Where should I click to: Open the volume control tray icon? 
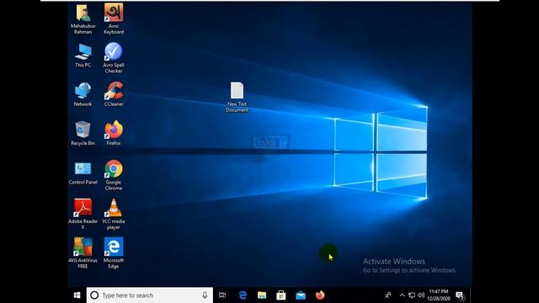click(x=421, y=295)
